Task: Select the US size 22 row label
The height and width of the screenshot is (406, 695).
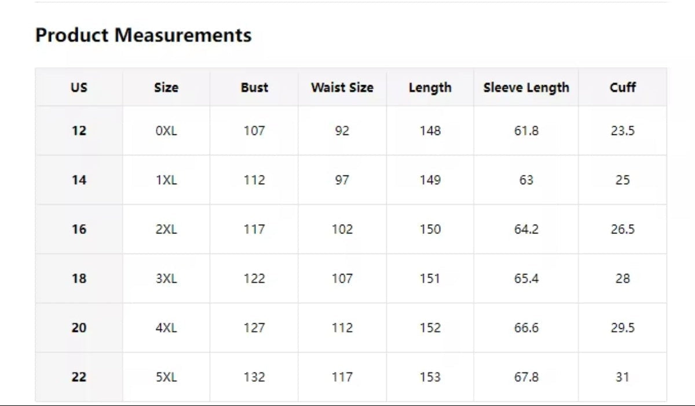Action: coord(79,377)
